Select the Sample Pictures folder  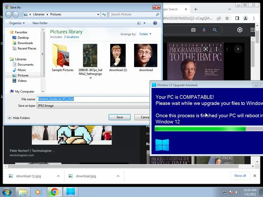tap(63, 58)
